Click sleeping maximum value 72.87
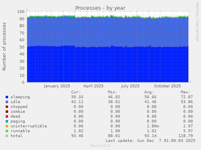The height and width of the screenshot is (150, 201). pyautogui.click(x=187, y=97)
